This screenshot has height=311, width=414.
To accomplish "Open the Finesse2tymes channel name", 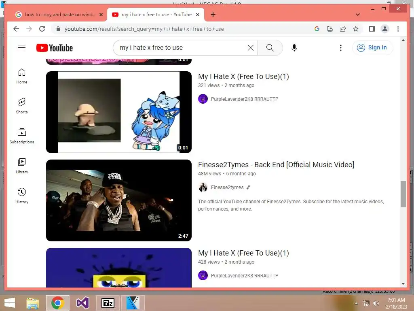I will [227, 187].
